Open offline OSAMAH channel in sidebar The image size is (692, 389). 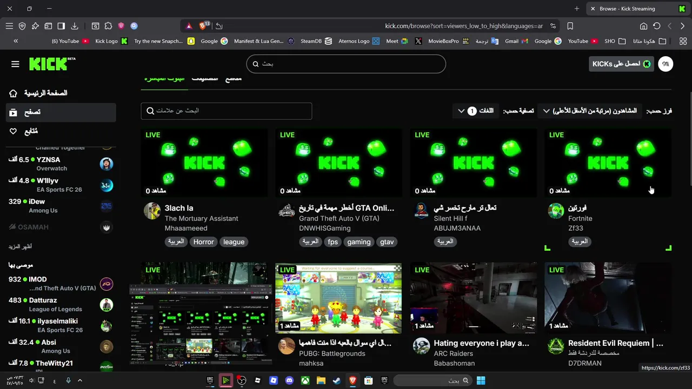click(x=61, y=227)
